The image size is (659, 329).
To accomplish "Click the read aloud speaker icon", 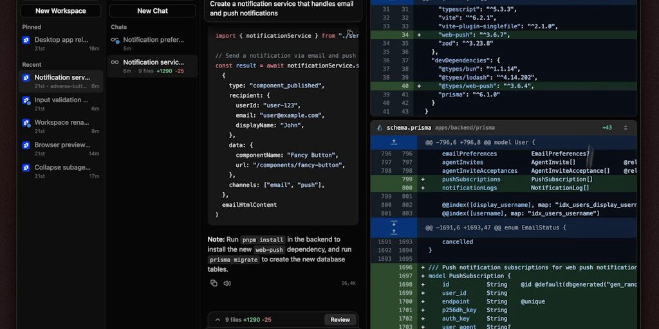I will 227,283.
